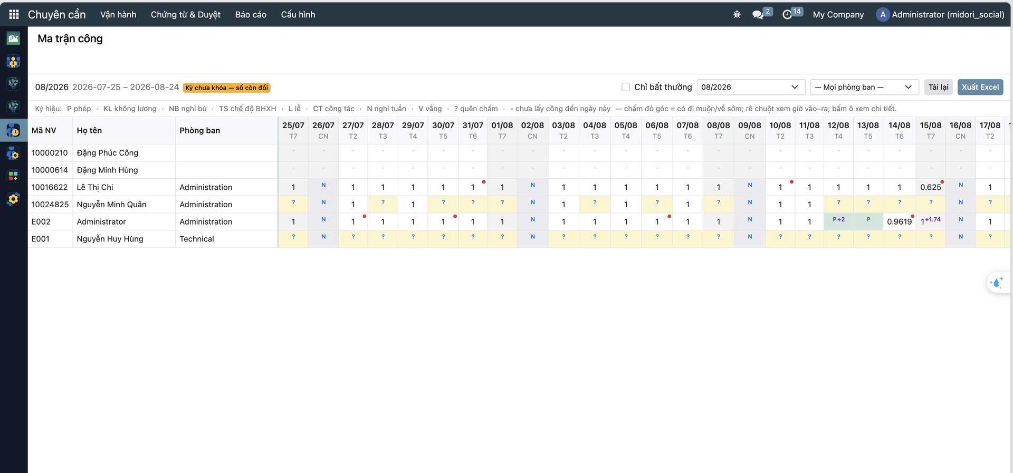Open the green factory app in sidebar
The image size is (1013, 473).
coord(13,38)
